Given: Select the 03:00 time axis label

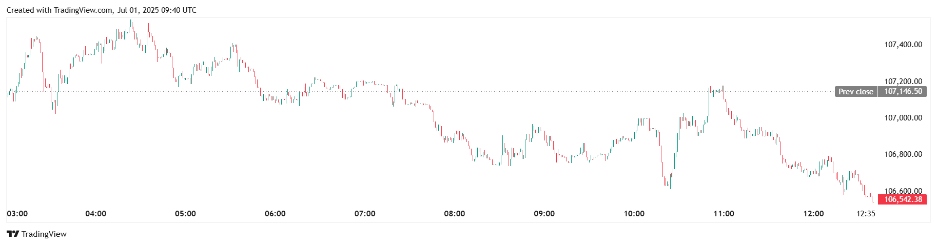Looking at the screenshot, I should point(17,214).
